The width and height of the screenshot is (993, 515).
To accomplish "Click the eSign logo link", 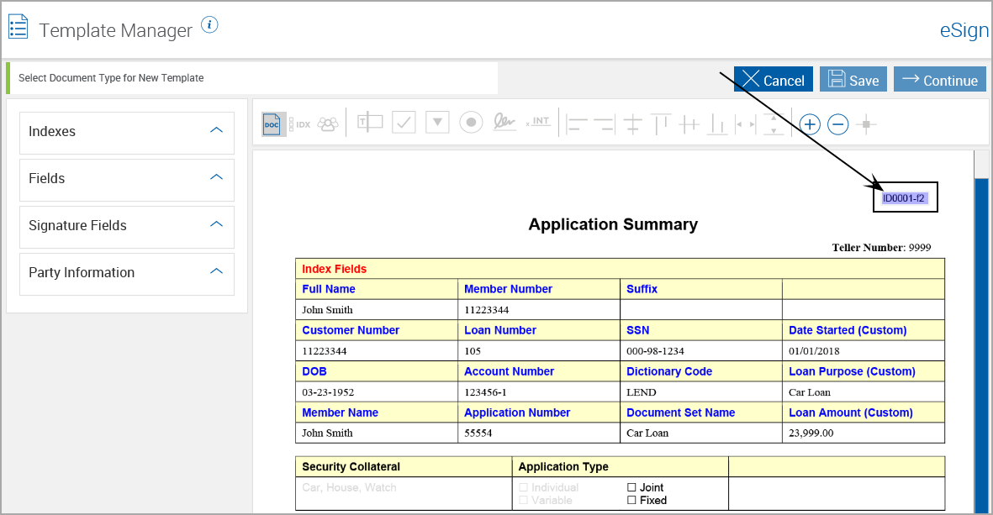I will coord(964,30).
